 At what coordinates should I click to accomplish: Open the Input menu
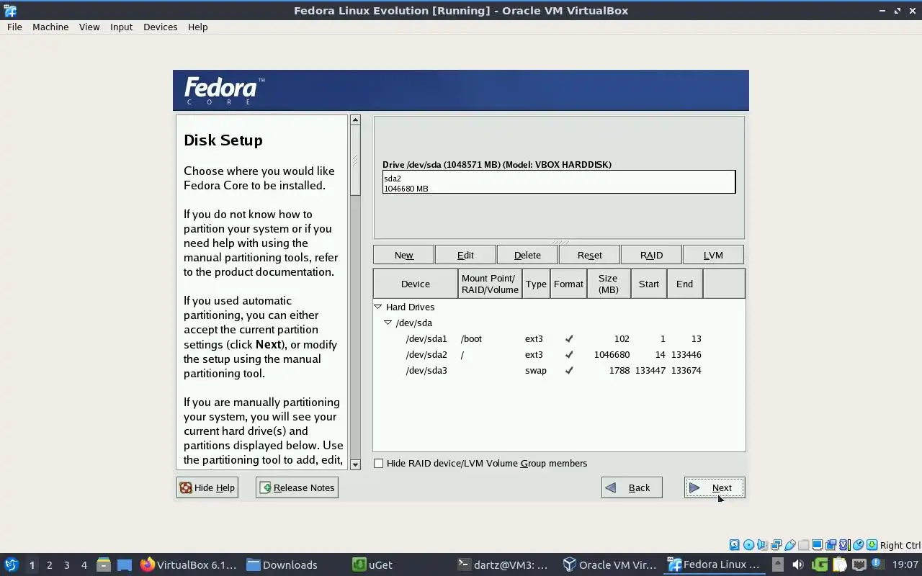121,27
